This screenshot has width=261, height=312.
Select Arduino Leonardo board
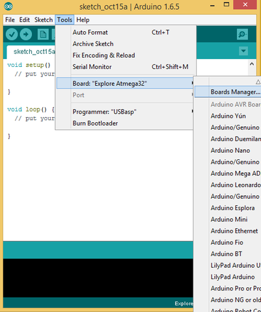[x=228, y=185]
